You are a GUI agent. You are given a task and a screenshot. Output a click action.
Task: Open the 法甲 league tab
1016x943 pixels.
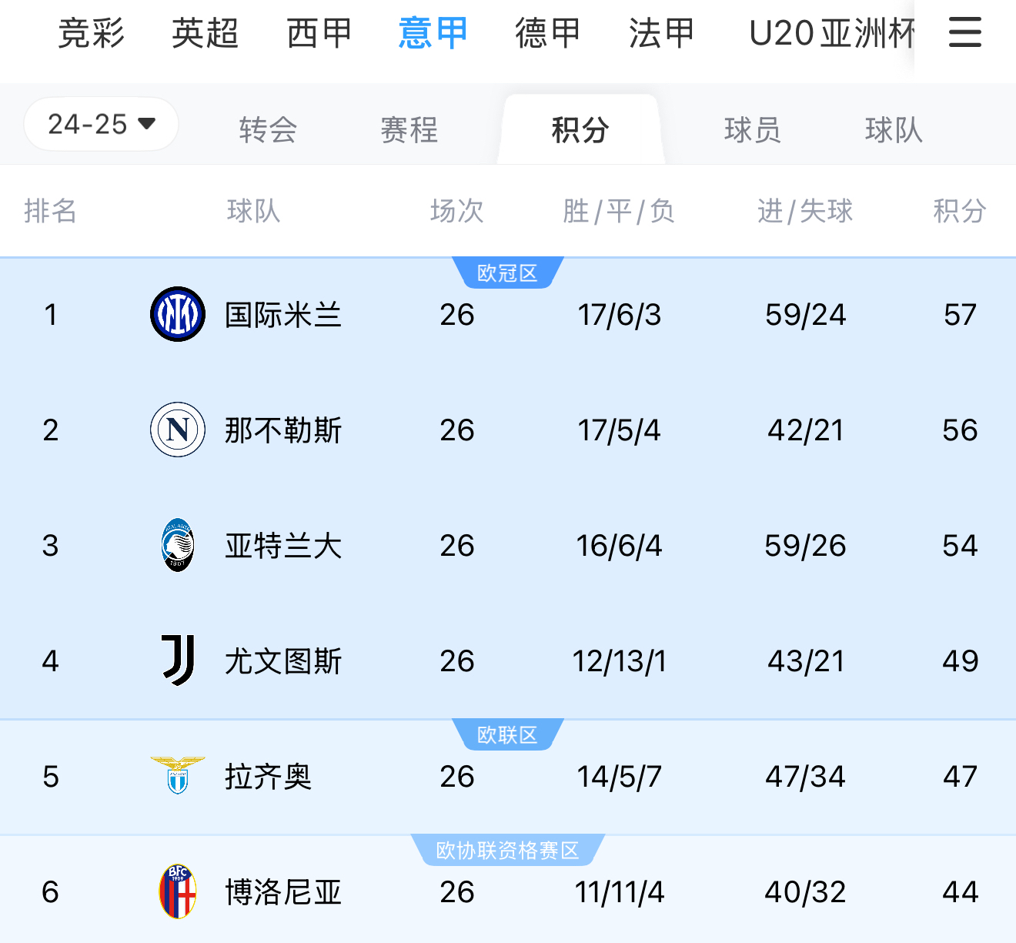(660, 32)
